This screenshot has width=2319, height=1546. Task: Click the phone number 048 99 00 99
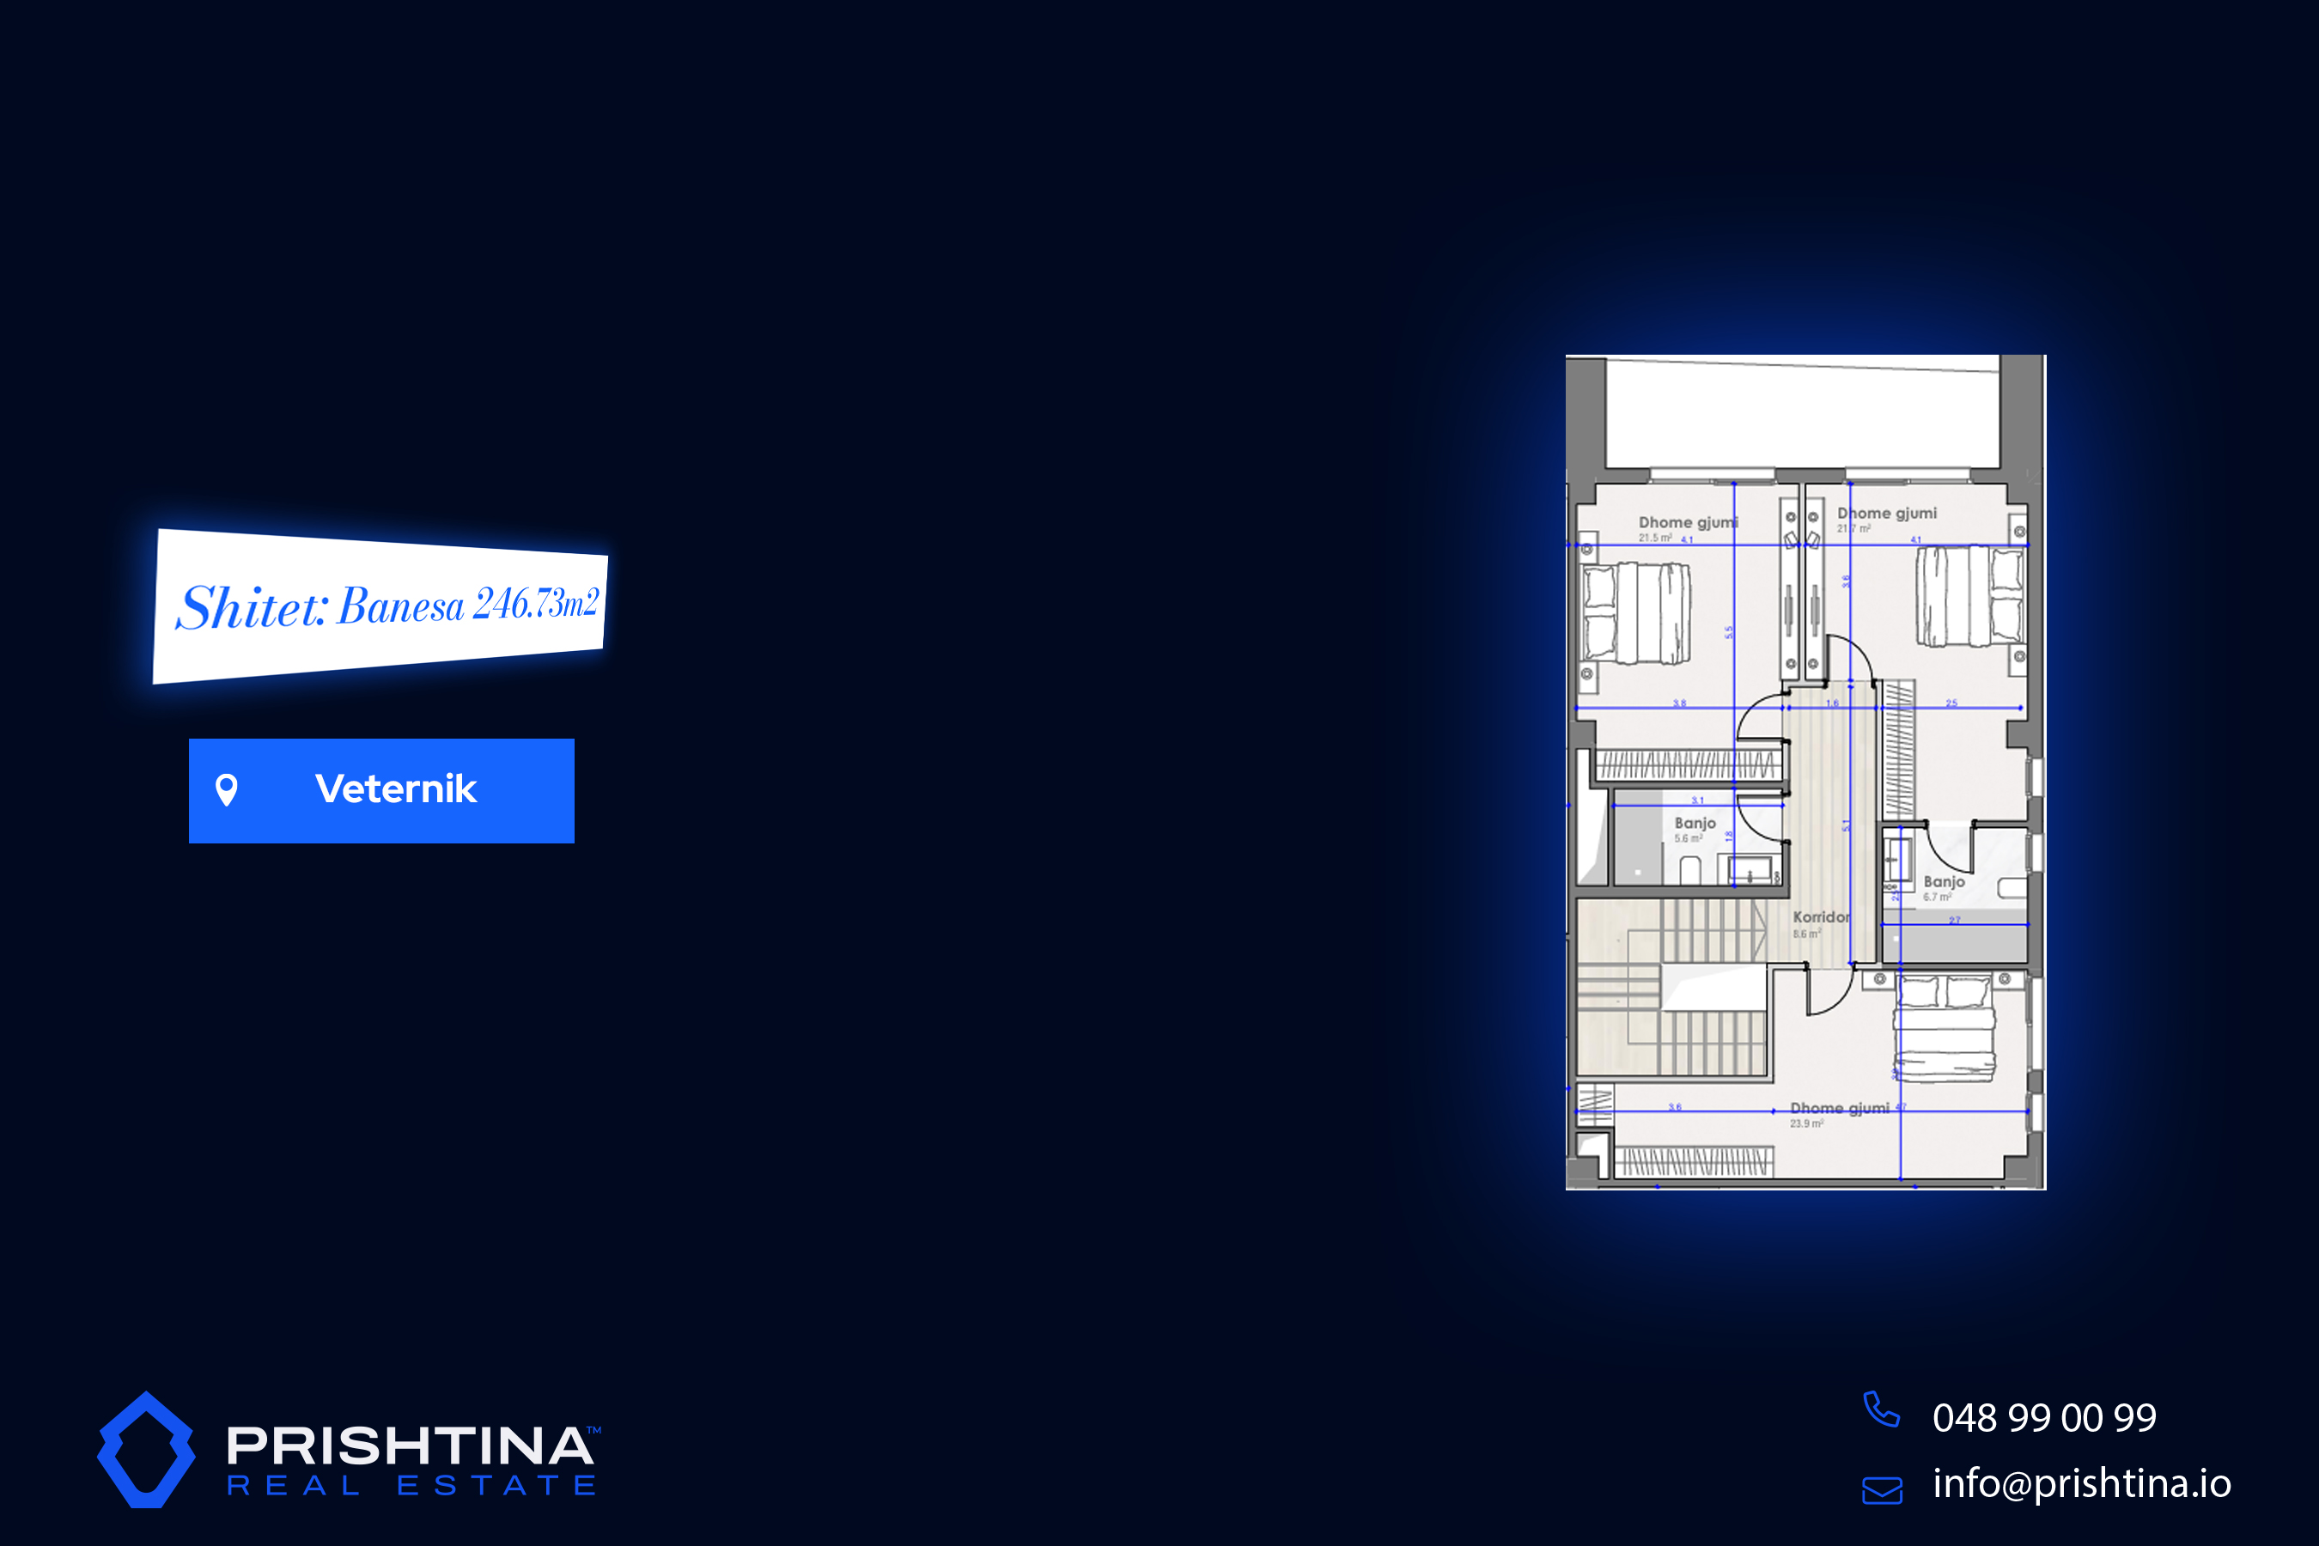(2044, 1418)
